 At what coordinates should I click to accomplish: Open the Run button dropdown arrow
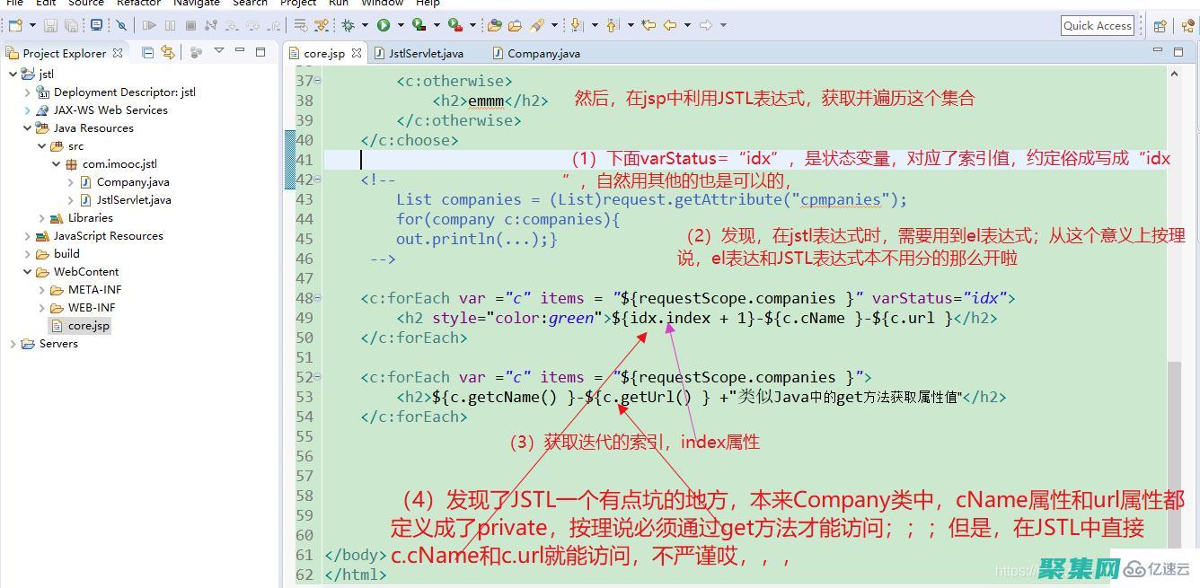399,25
